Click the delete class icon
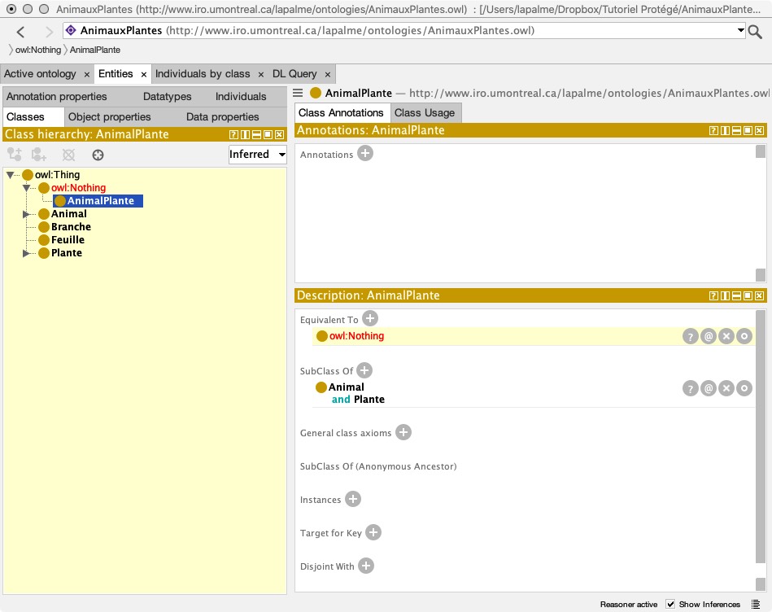The height and width of the screenshot is (612, 772). 68,155
